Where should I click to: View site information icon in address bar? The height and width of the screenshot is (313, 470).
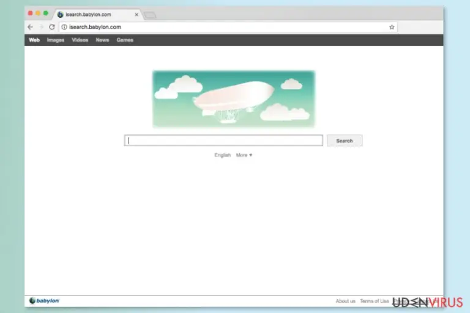pyautogui.click(x=64, y=27)
